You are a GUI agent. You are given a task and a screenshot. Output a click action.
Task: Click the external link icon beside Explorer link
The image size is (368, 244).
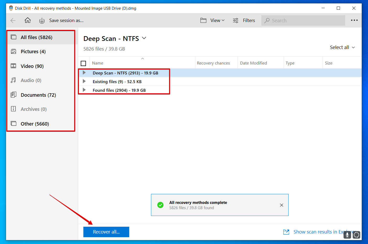(x=286, y=232)
